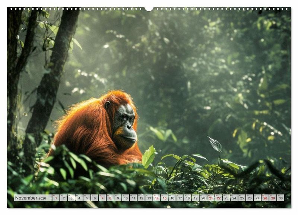Click the red day 29 cell
The height and width of the screenshot is (215, 298).
point(273,198)
